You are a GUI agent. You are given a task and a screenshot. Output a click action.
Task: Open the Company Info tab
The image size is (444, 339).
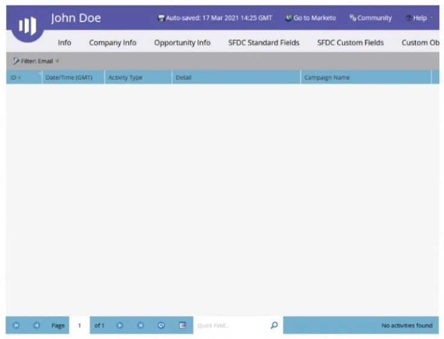(113, 43)
